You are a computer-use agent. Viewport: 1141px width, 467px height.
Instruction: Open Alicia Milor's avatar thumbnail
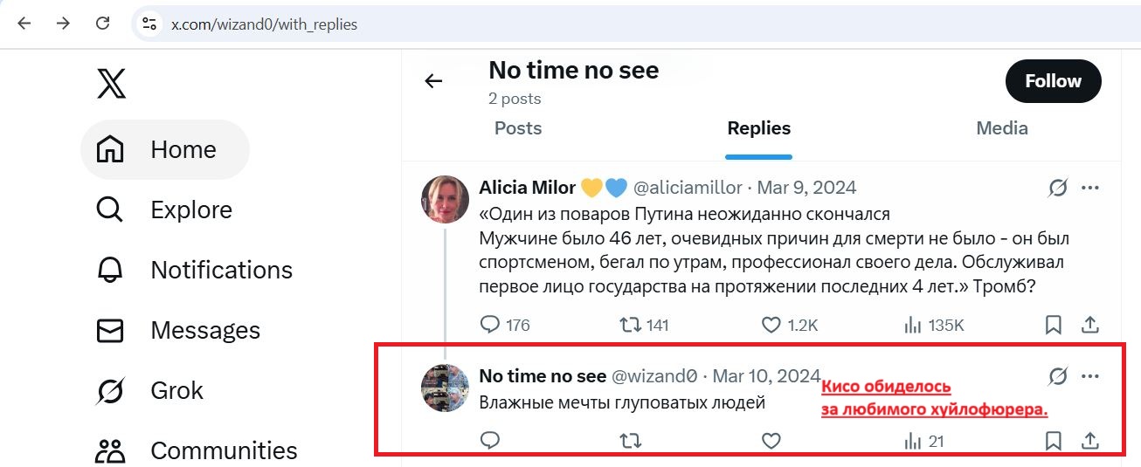point(446,199)
